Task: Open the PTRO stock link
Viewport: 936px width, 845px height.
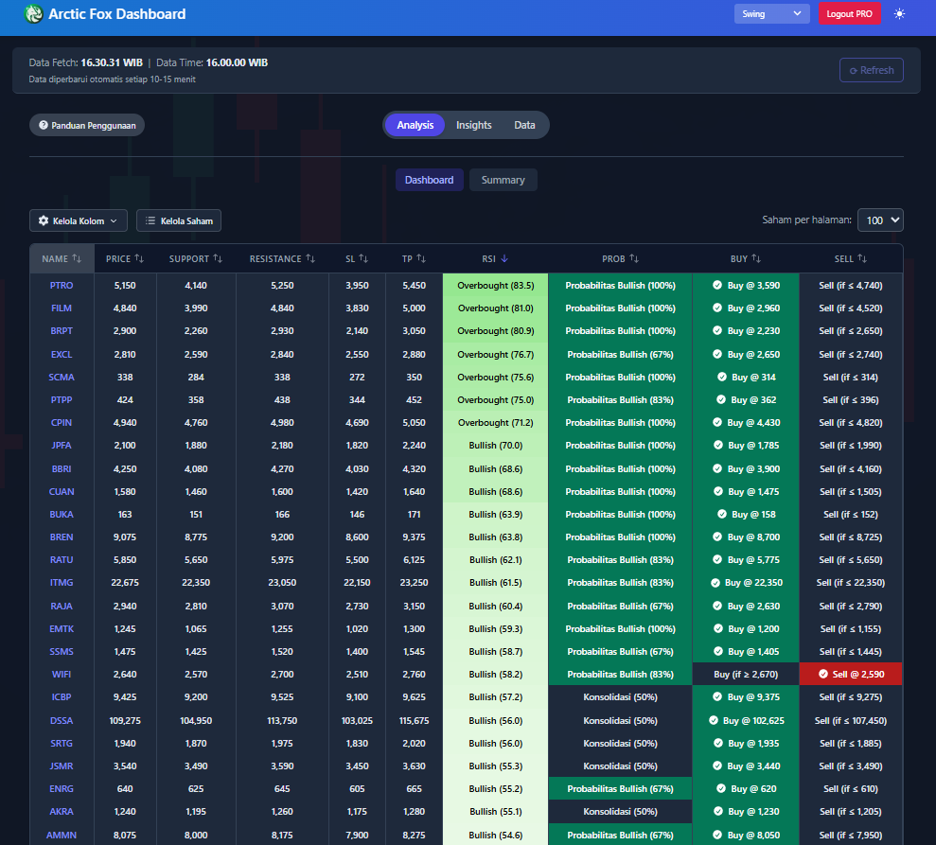Action: pyautogui.click(x=62, y=285)
